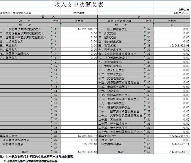Click the title cell 收入支出决算总表

pyautogui.click(x=79, y=5)
